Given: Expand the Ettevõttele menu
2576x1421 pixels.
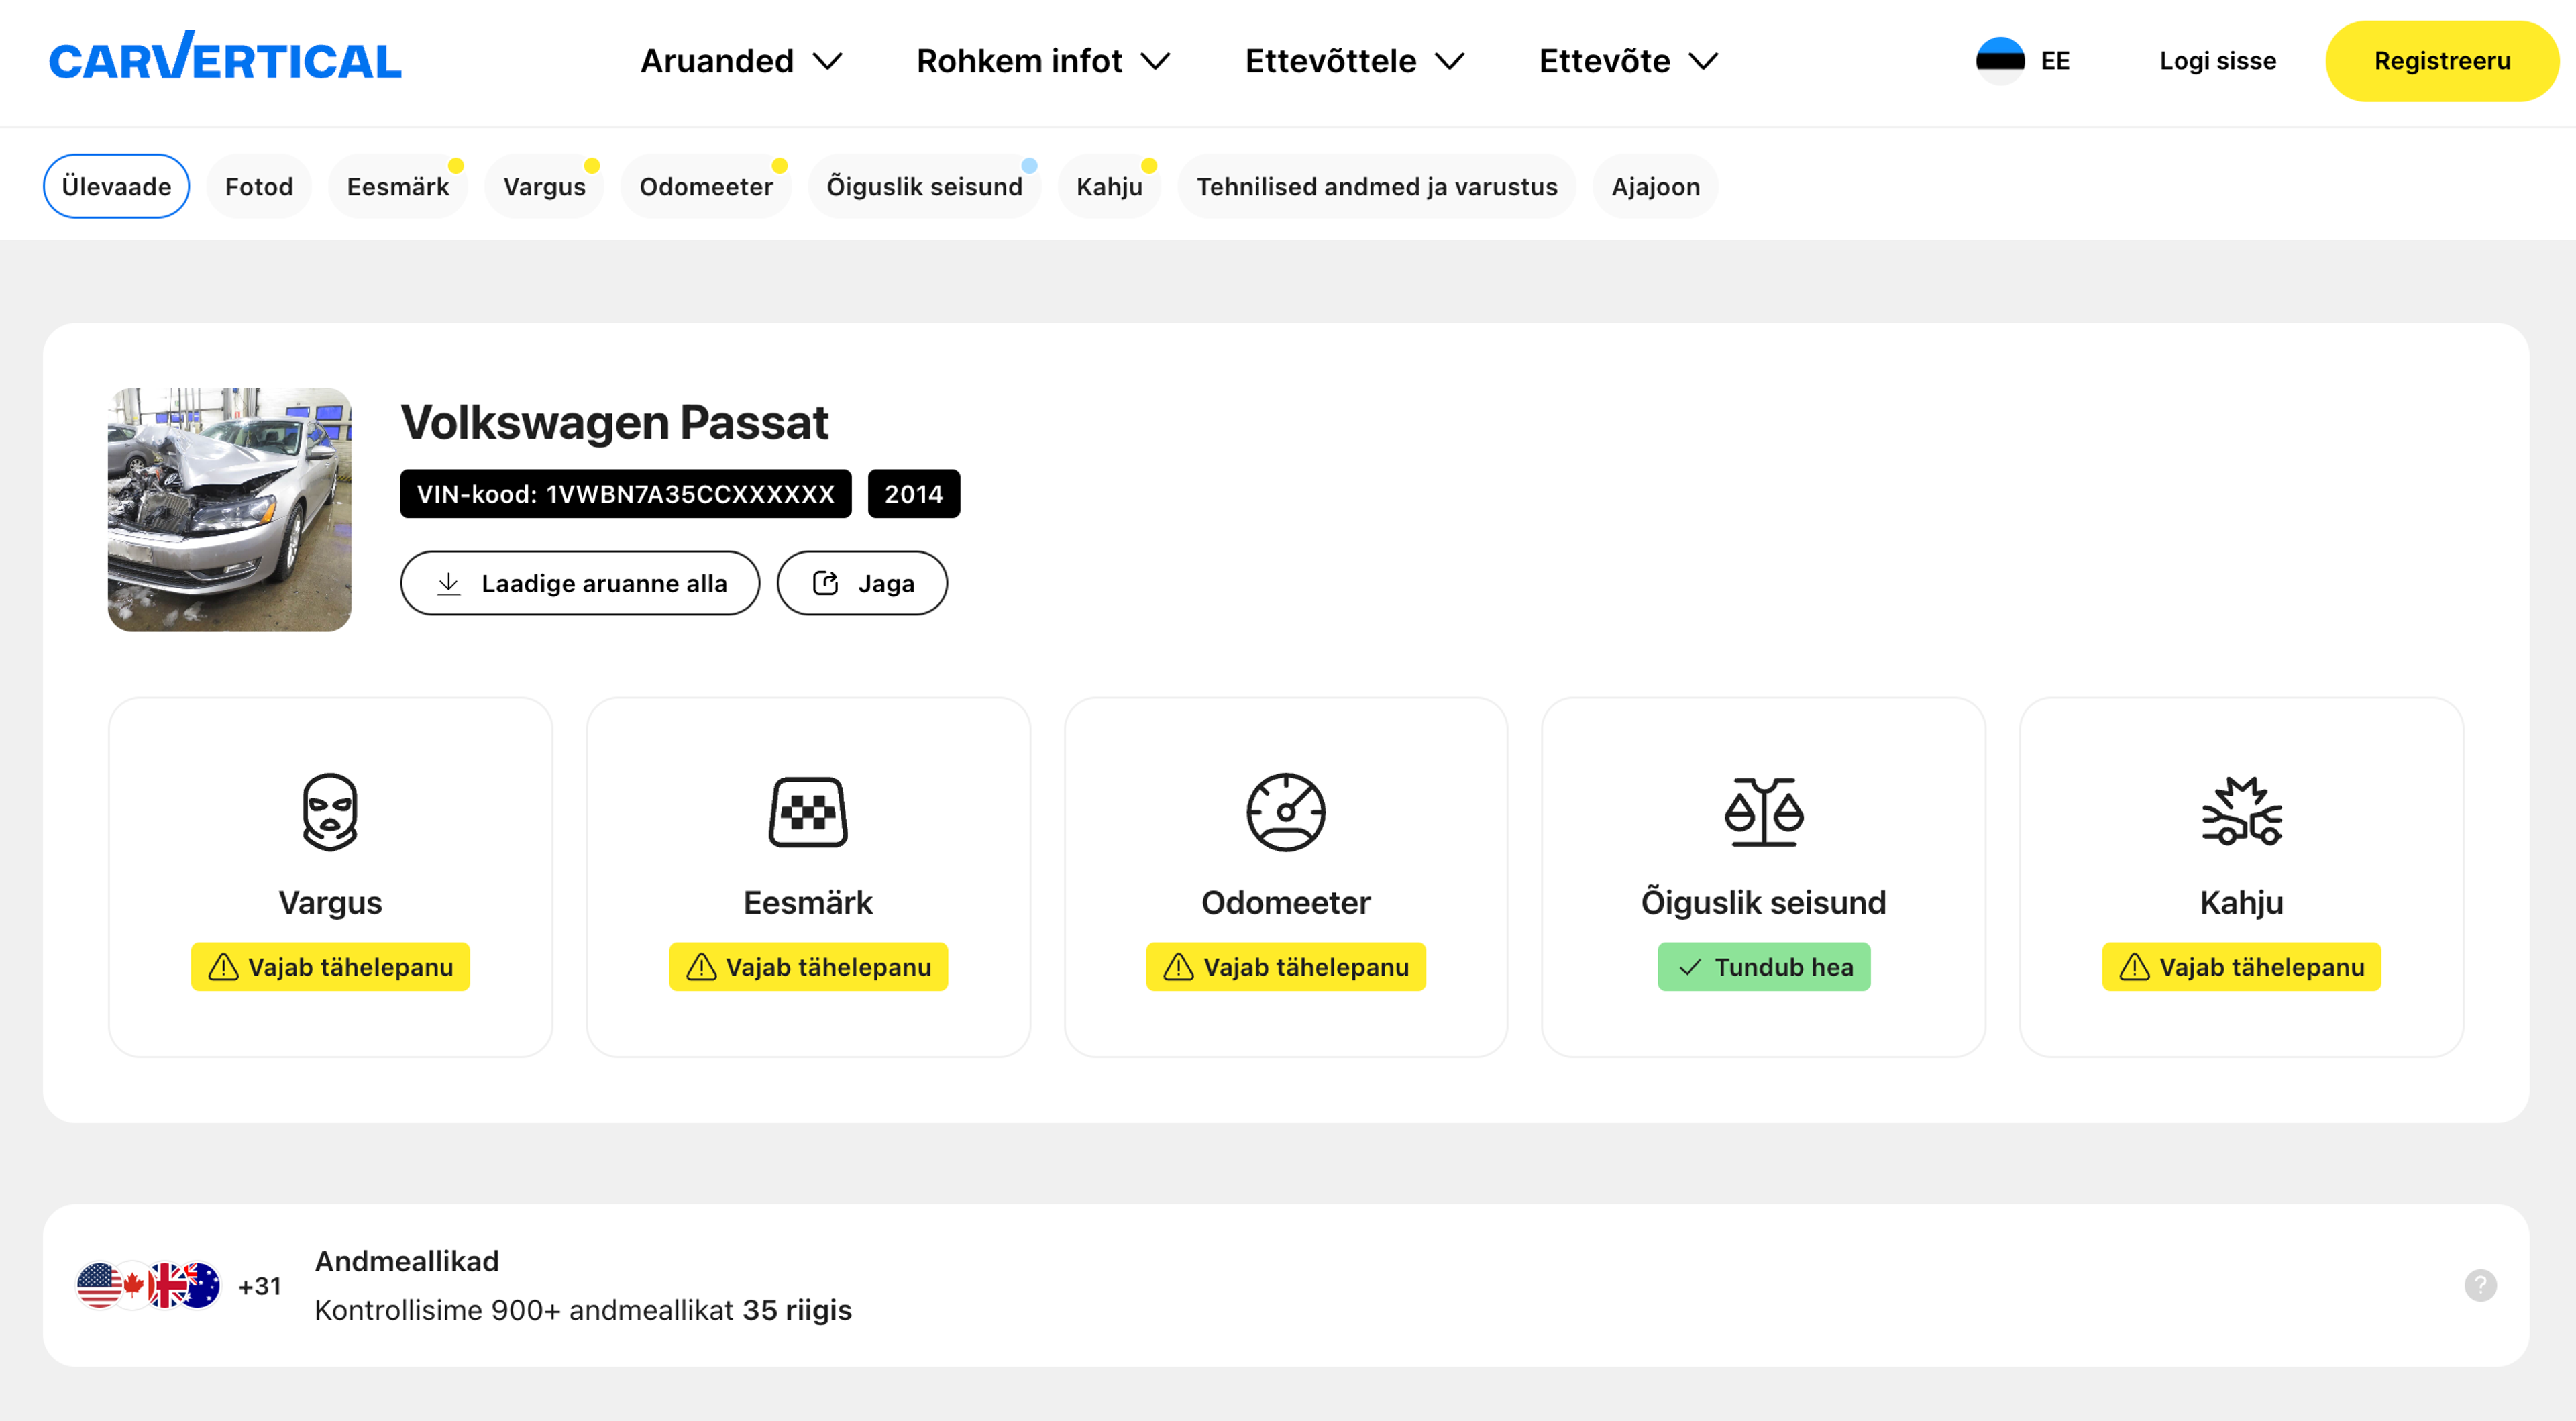Looking at the screenshot, I should point(1355,61).
